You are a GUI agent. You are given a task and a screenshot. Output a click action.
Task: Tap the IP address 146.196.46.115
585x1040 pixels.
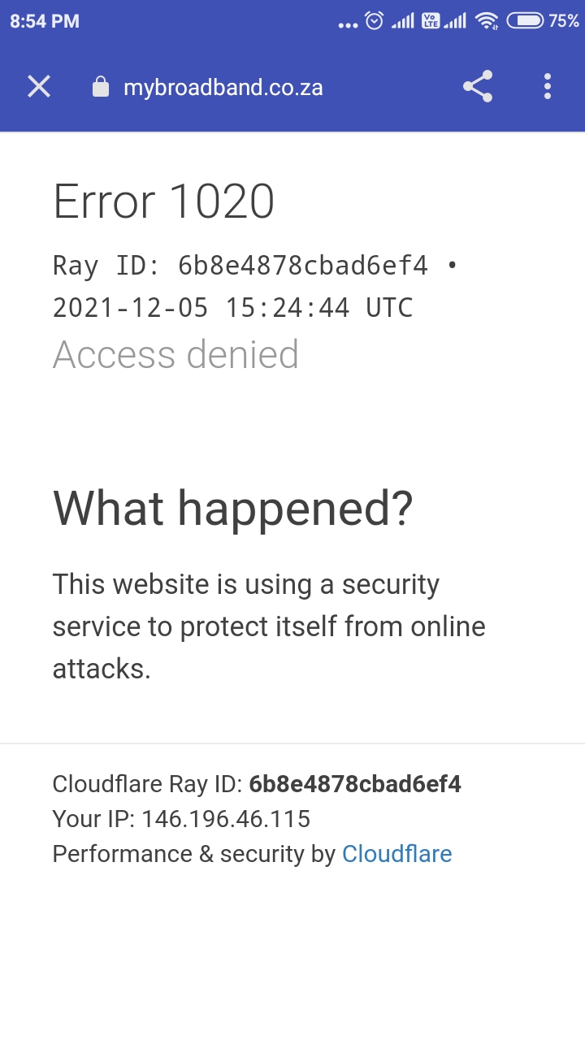point(226,819)
